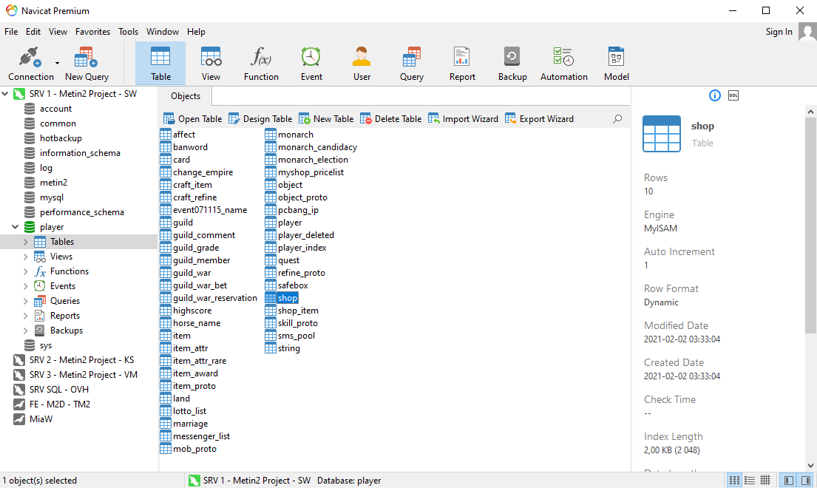Expand the Views tree node
Viewport: 817px width, 488px height.
point(26,257)
